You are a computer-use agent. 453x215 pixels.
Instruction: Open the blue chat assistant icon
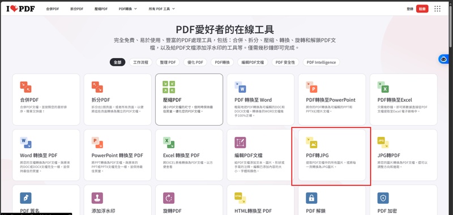click(x=443, y=59)
